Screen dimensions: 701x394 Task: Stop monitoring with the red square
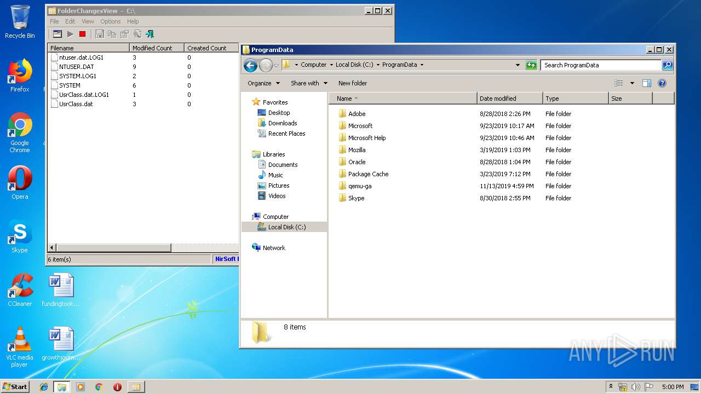(82, 34)
